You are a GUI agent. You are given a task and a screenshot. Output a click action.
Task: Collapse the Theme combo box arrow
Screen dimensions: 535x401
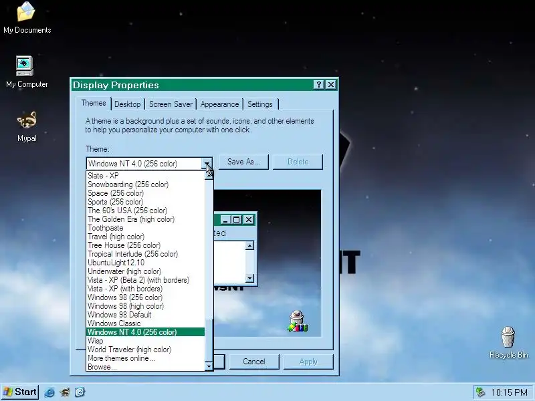[x=208, y=164]
